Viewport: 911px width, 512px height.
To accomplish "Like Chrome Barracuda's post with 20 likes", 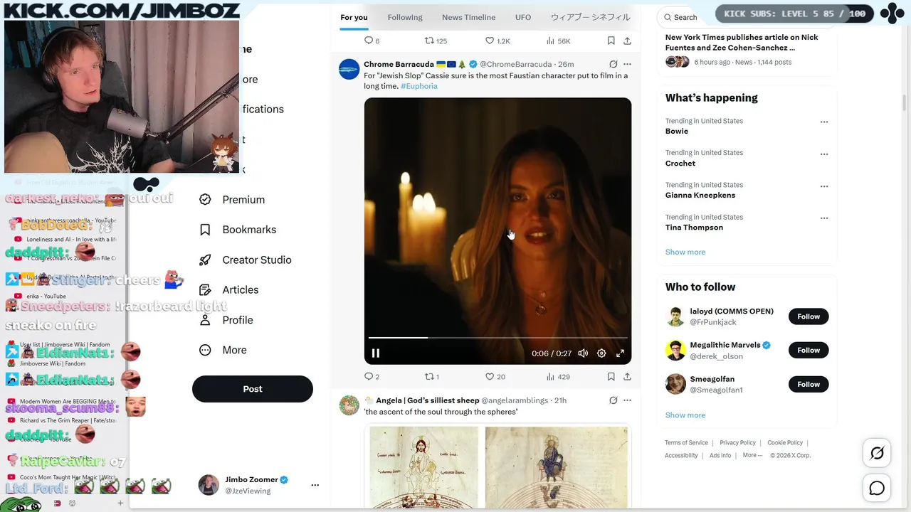I will tap(495, 377).
